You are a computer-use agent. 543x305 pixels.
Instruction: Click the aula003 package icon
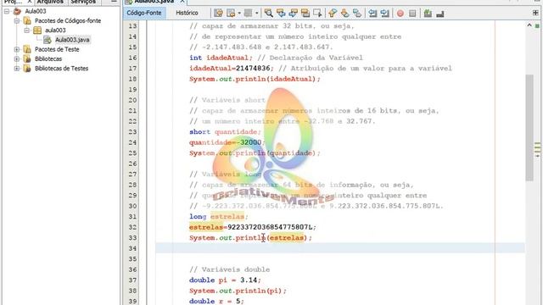37,30
